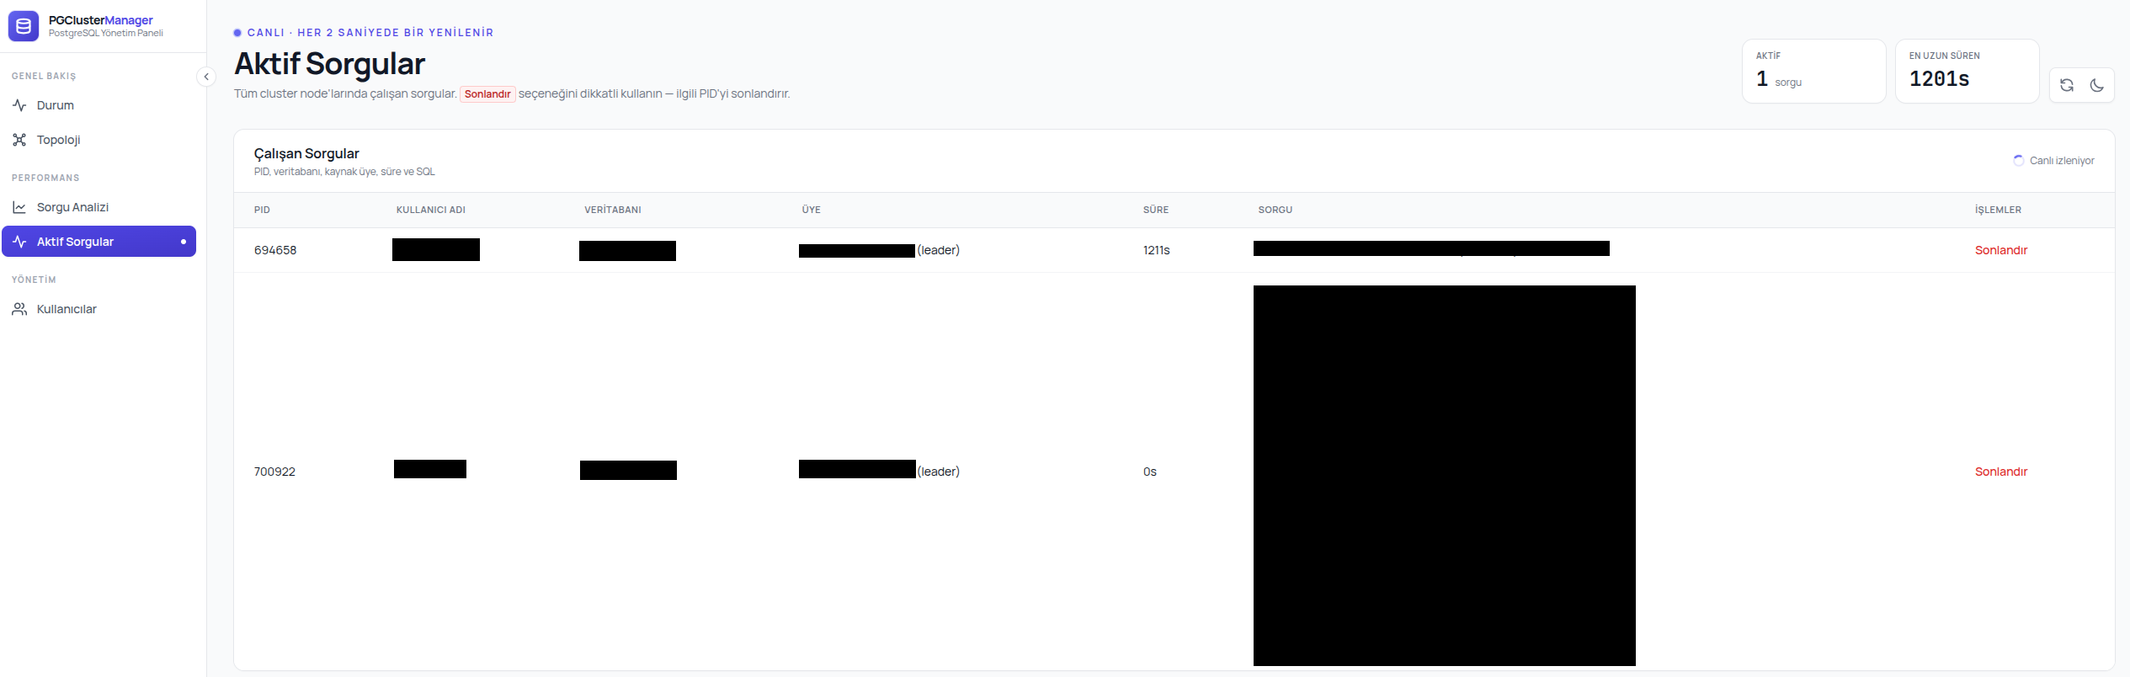This screenshot has height=677, width=2130.
Task: Click the (leader) label in row 694658
Action: click(x=939, y=250)
